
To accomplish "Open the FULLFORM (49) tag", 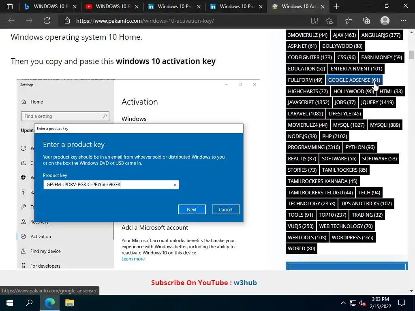I will 305,80.
